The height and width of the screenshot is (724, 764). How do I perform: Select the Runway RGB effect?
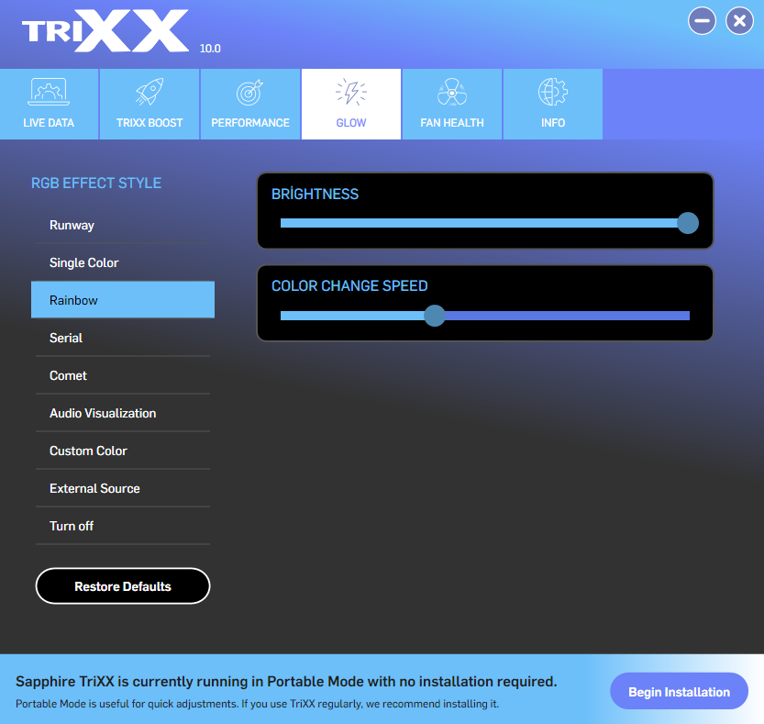tap(123, 225)
